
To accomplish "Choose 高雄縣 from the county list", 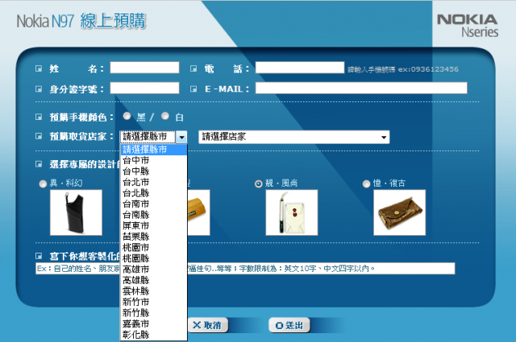I will point(154,280).
